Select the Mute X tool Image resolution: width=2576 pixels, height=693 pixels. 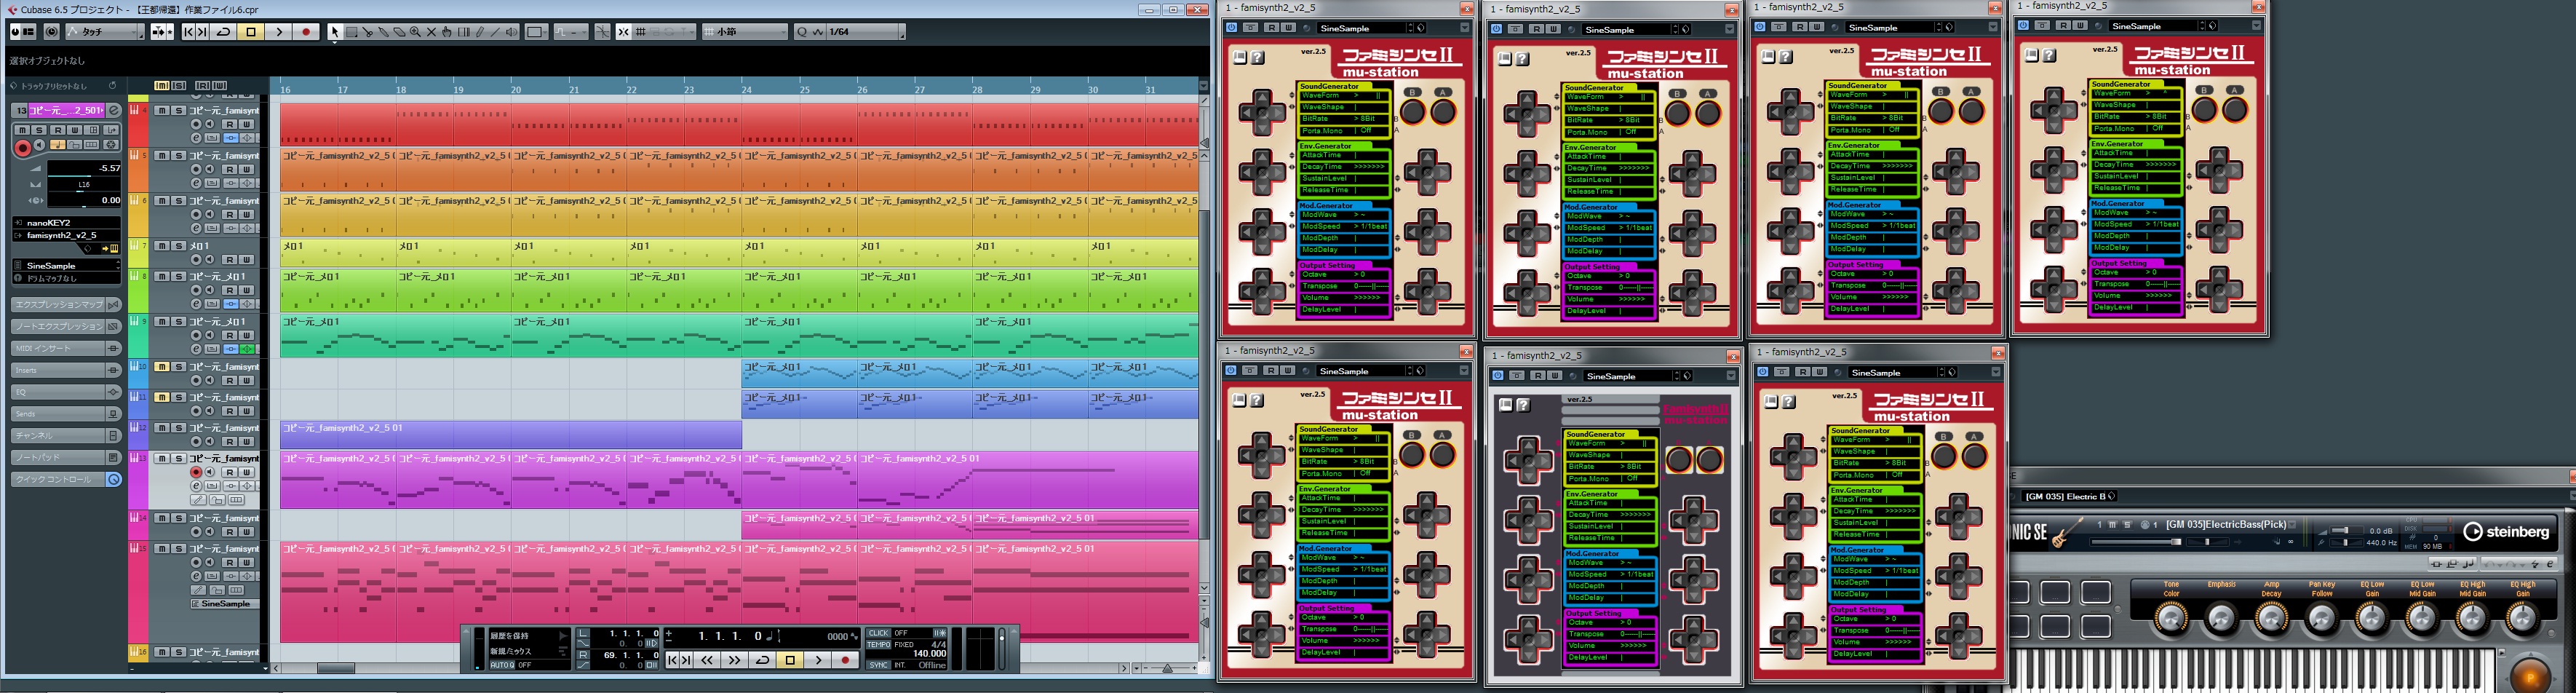pyautogui.click(x=432, y=32)
